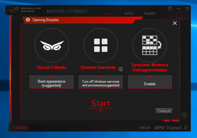The height and width of the screenshot is (138, 197).
Task: Open System Services settings sliders icon
Action: [x=120, y=69]
